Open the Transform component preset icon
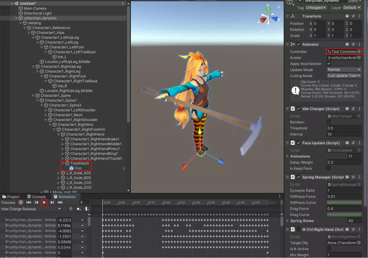Screen dimensions: 368x258 click(x=353, y=16)
